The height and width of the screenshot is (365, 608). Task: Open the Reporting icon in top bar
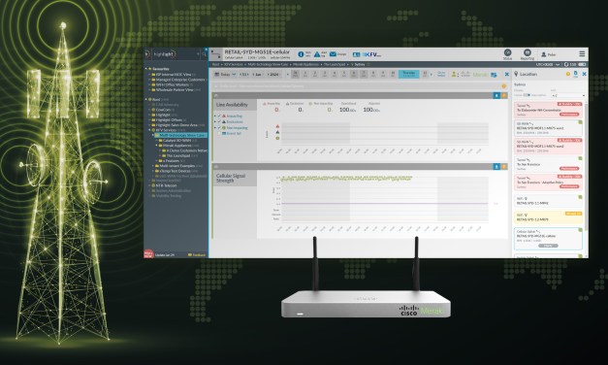tap(527, 52)
